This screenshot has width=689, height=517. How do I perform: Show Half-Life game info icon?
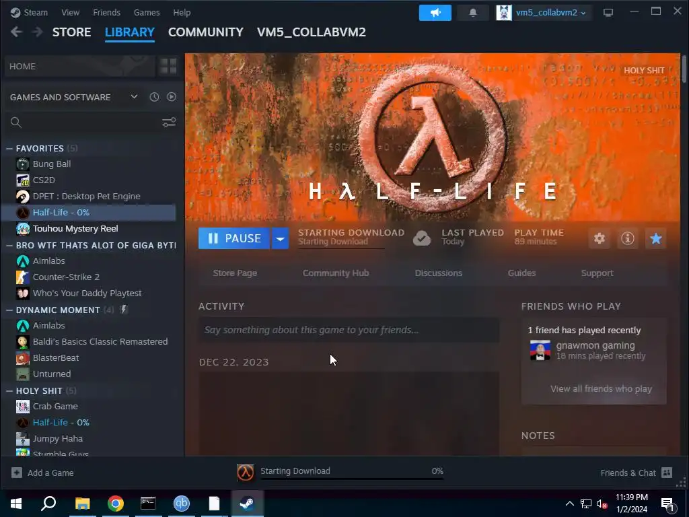click(x=628, y=238)
